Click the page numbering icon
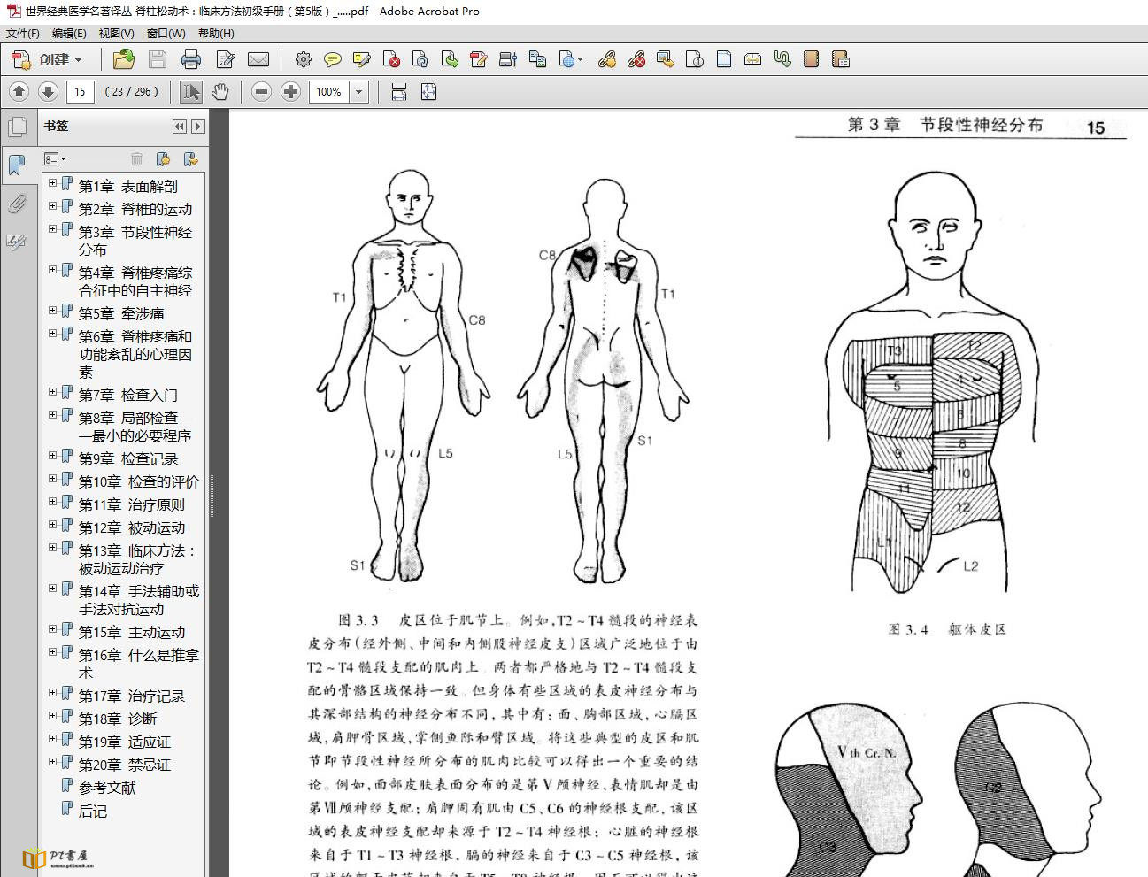Viewport: 1148px width, 877px height. [695, 60]
